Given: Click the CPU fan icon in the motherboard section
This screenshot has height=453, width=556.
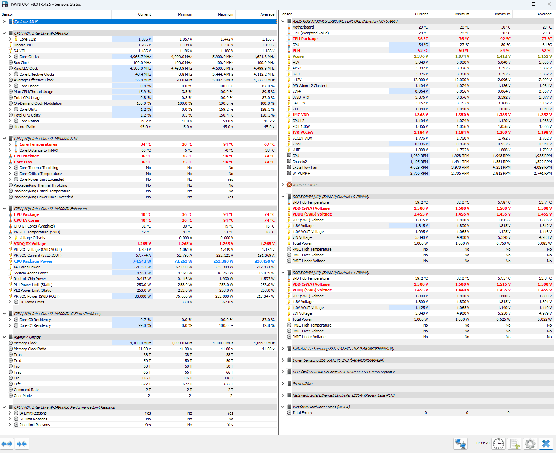Looking at the screenshot, I should pos(289,156).
